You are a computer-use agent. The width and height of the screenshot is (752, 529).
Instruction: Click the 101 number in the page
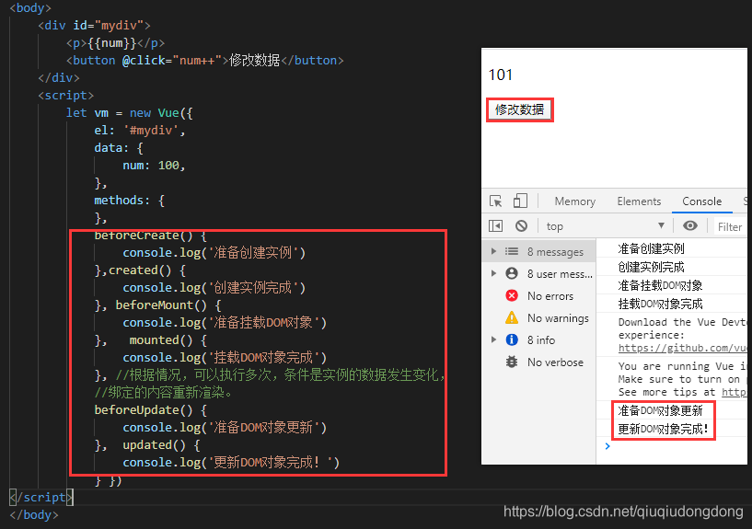(x=500, y=75)
